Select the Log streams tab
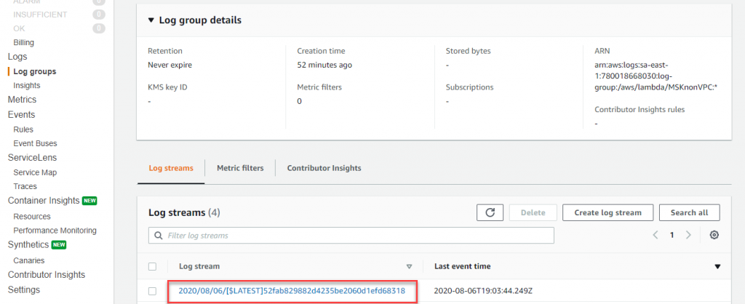The width and height of the screenshot is (745, 304). click(171, 168)
